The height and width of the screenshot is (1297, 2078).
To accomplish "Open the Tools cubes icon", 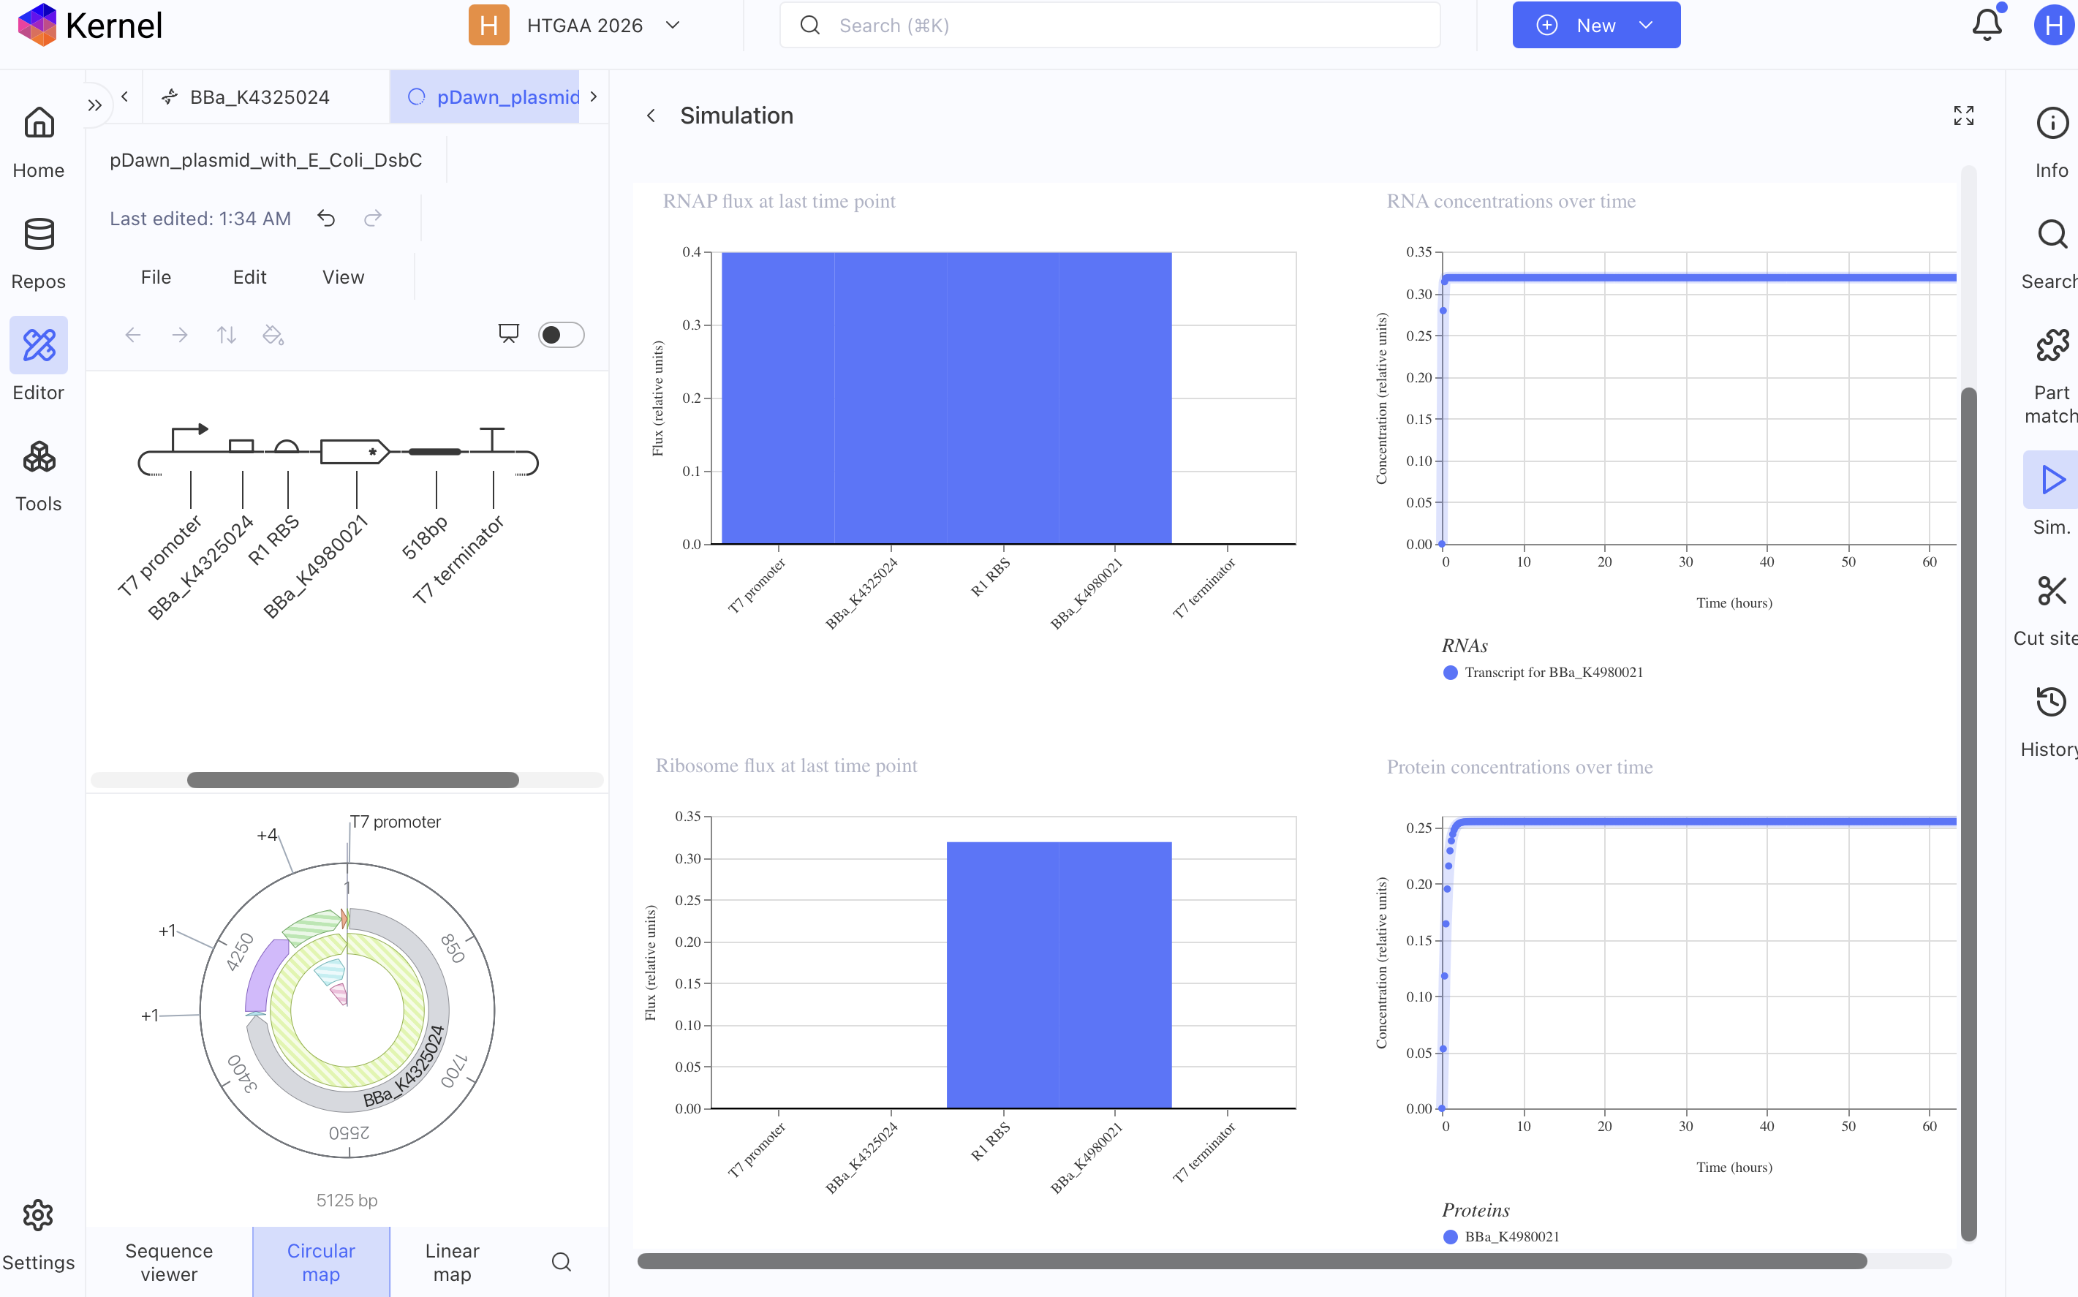I will pyautogui.click(x=39, y=457).
